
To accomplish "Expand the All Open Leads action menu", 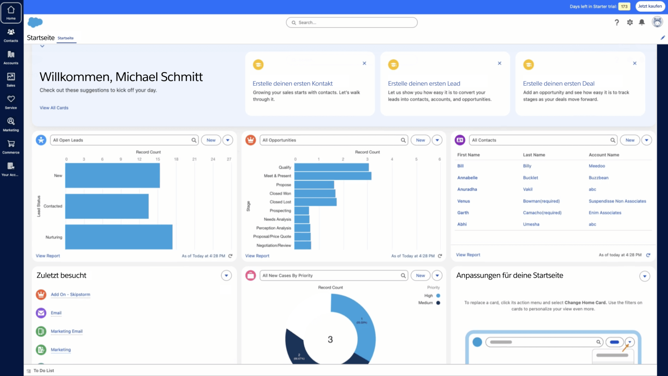I will (x=228, y=140).
